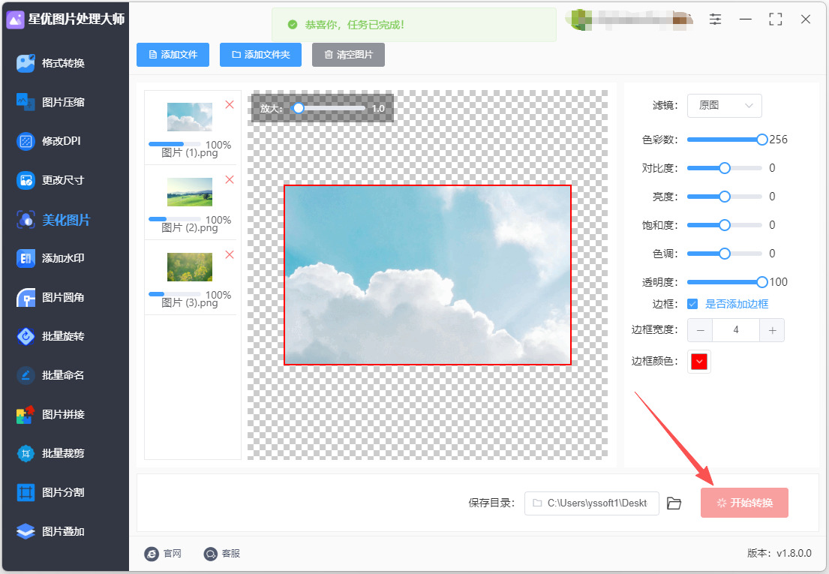Click the 放大 zoom slider handle
This screenshot has width=829, height=574.
click(299, 108)
